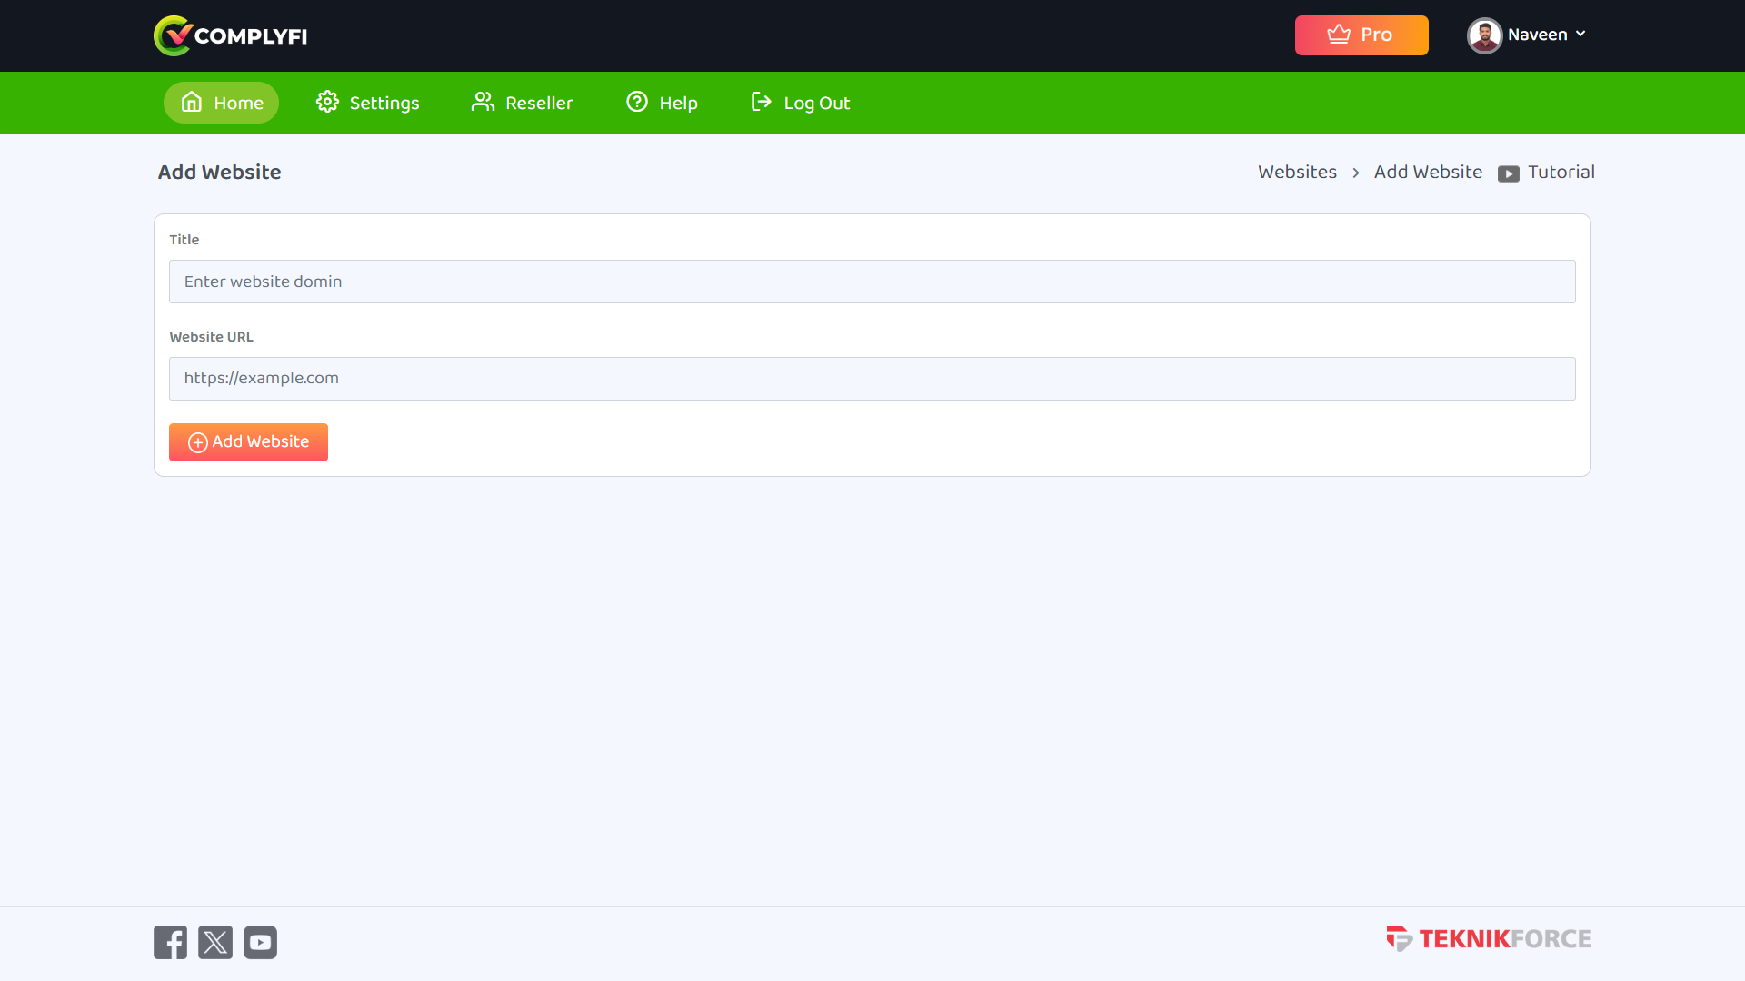Click the Add Website breadcrumb text
The width and height of the screenshot is (1745, 981).
click(1427, 173)
